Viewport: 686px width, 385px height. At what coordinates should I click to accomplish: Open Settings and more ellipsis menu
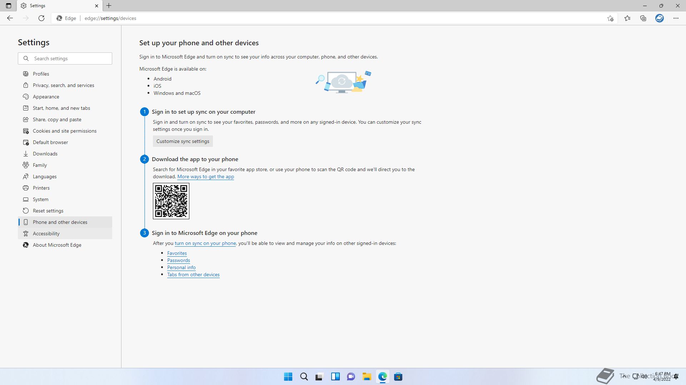click(676, 18)
